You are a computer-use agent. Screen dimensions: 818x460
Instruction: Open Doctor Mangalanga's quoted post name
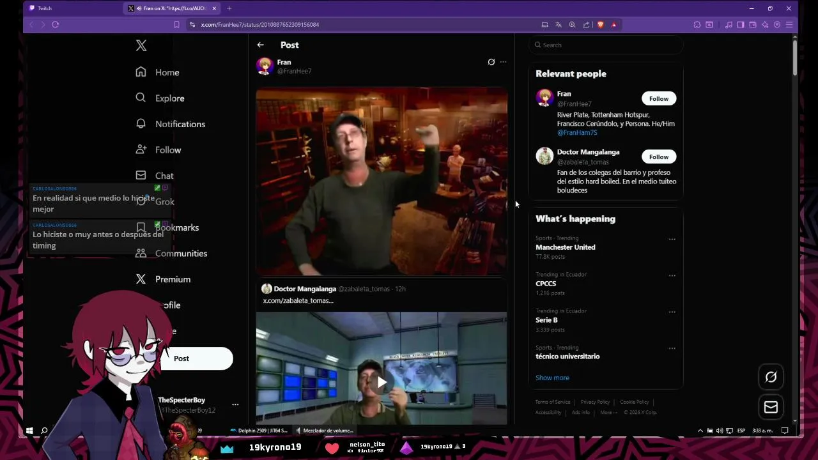305,289
